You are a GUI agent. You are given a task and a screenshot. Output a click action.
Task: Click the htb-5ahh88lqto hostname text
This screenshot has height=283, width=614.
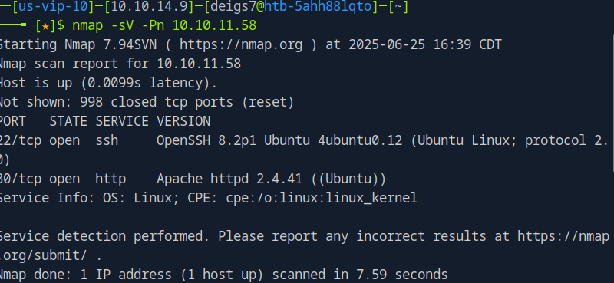[318, 7]
